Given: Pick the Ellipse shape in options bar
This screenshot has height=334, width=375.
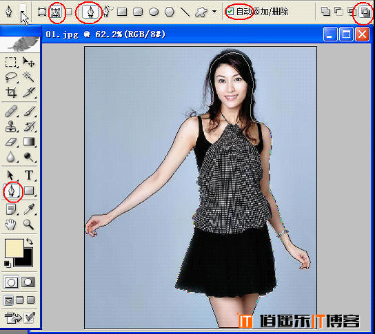Looking at the screenshot, I should point(154,12).
